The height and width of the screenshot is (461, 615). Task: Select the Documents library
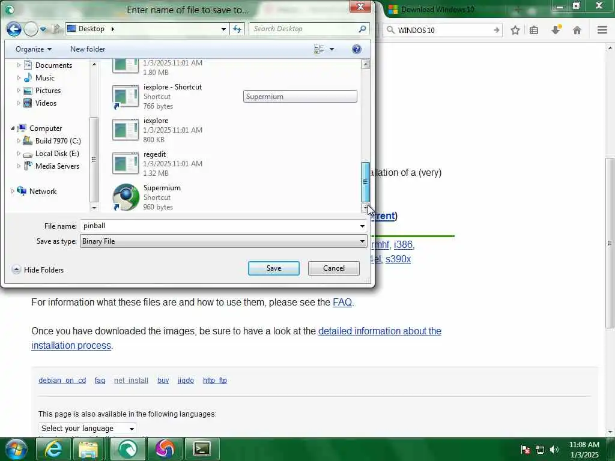(x=53, y=65)
